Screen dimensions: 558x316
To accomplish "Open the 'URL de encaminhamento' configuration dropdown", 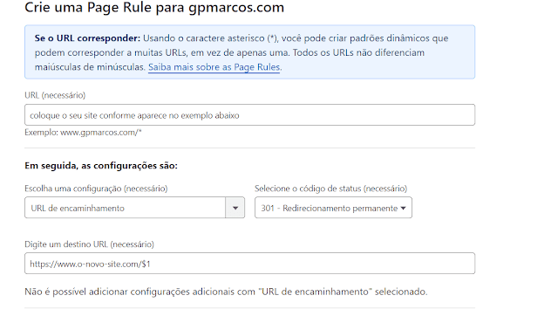I will pyautogui.click(x=134, y=208).
